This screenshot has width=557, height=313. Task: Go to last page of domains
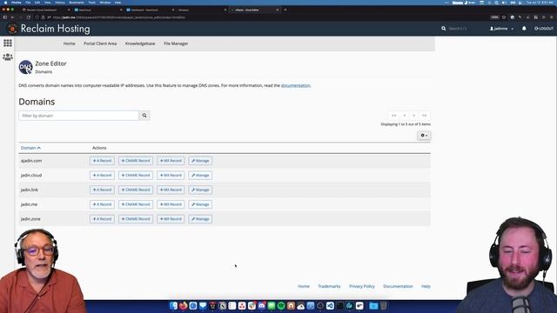point(424,116)
